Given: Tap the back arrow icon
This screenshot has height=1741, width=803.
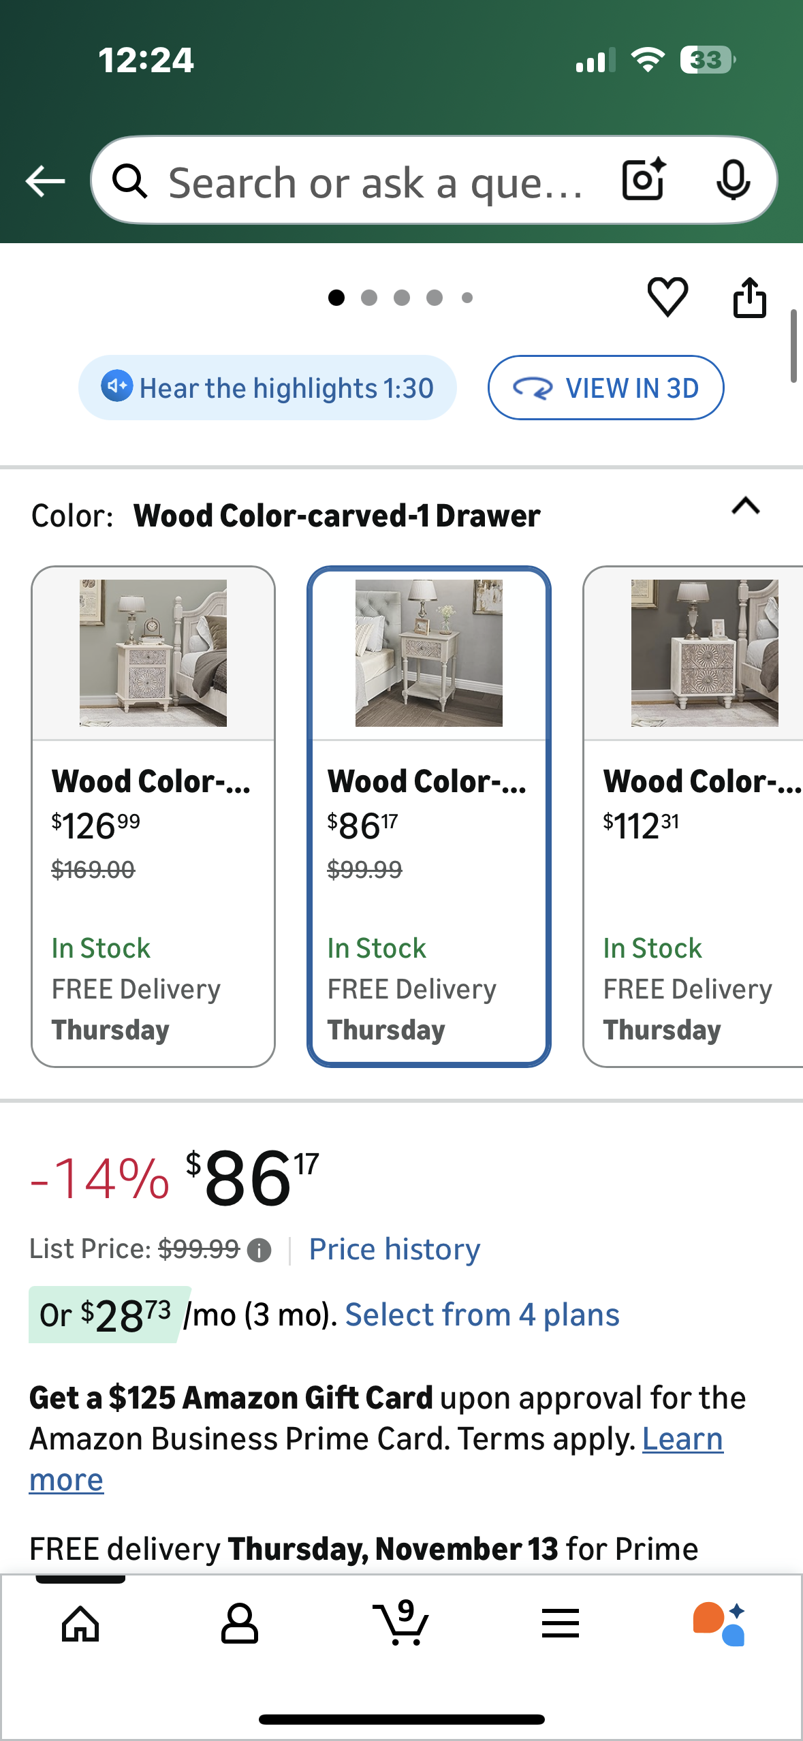Looking at the screenshot, I should tap(45, 181).
